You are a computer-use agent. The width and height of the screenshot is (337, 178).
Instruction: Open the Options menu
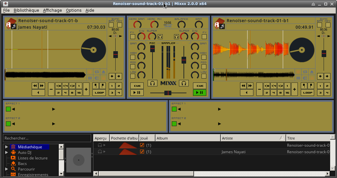coord(73,10)
